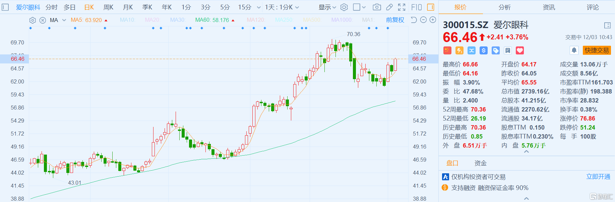
Task: Toggle the left sidebar panel icon
Action: pyautogui.click(x=5, y=7)
